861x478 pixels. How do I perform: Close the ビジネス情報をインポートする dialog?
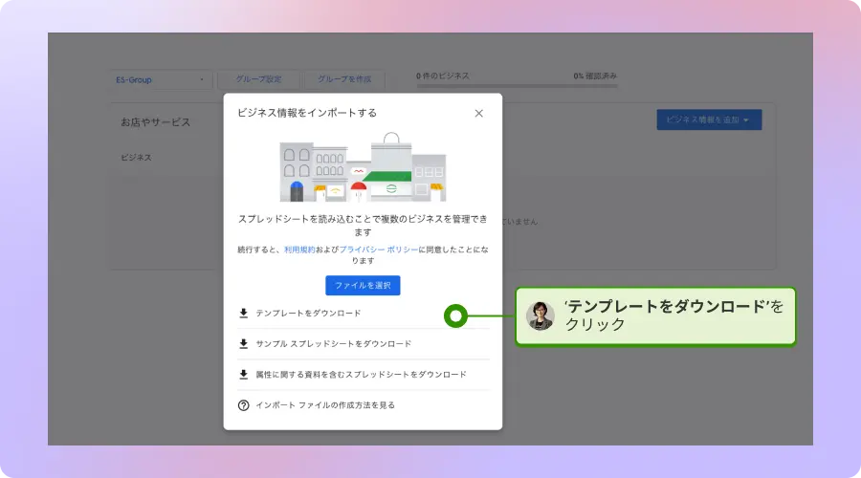[x=478, y=113]
